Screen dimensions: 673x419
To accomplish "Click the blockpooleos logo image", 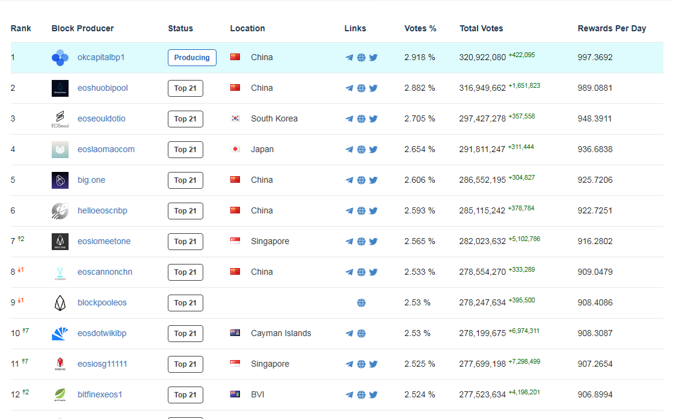I will [60, 303].
